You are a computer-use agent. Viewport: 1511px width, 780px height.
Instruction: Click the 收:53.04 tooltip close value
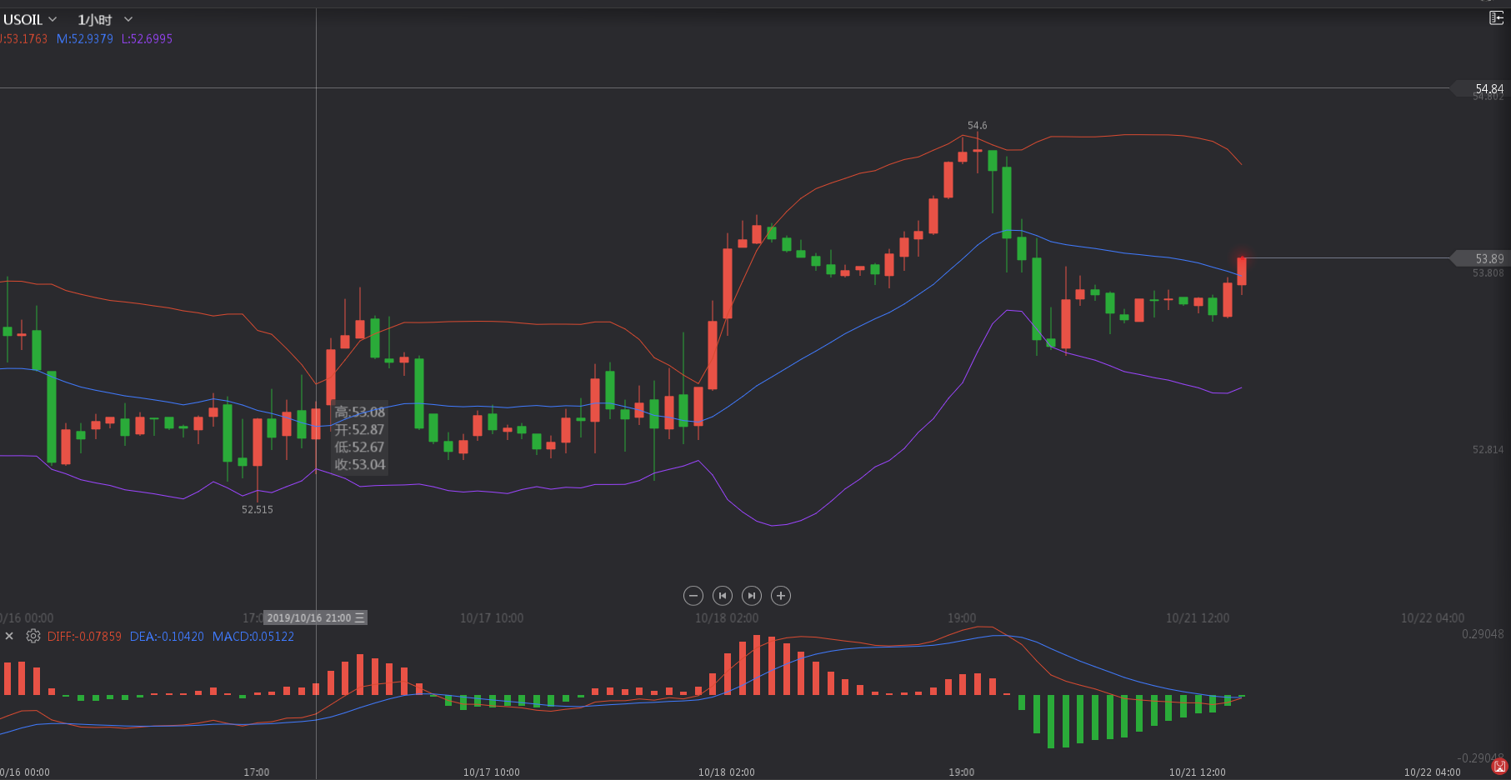[360, 465]
